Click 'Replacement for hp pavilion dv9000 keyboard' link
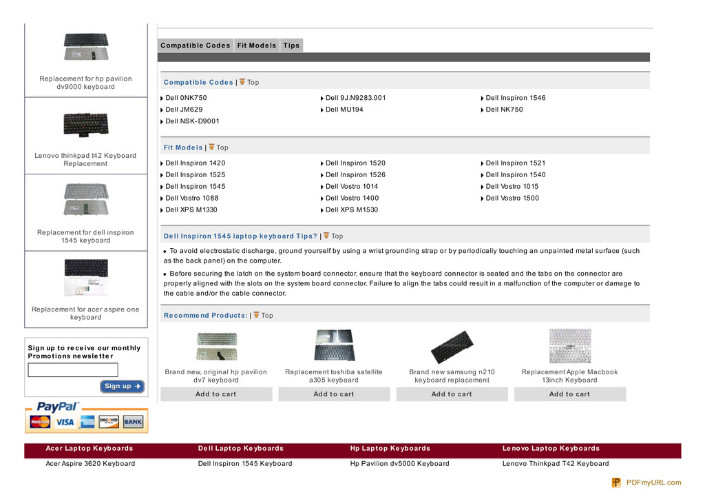Viewport: 705px width, 499px height. pyautogui.click(x=86, y=83)
